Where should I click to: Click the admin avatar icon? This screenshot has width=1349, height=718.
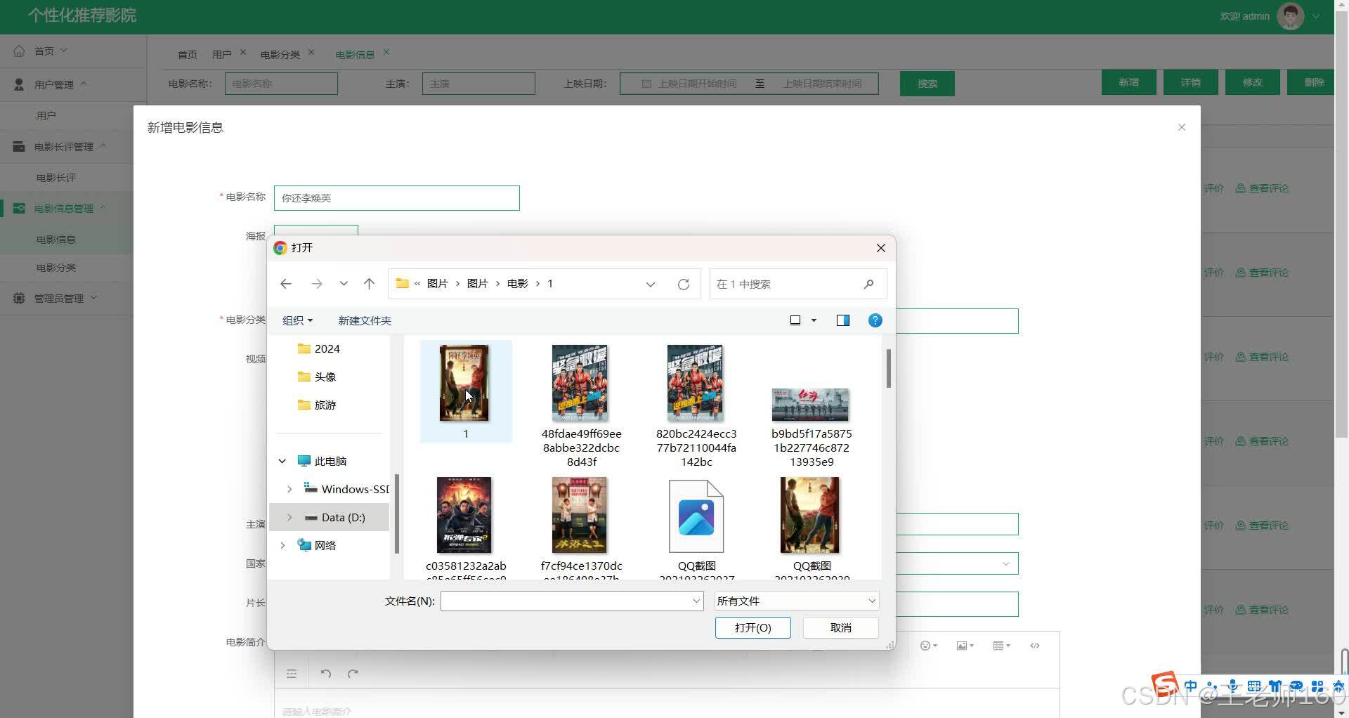click(1291, 16)
